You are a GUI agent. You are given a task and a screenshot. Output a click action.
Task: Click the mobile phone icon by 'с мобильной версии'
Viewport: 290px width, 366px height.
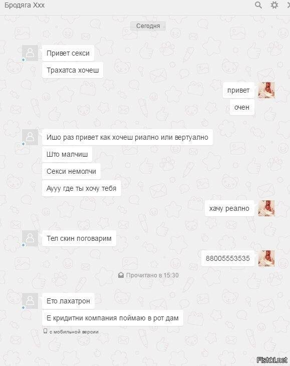45,331
